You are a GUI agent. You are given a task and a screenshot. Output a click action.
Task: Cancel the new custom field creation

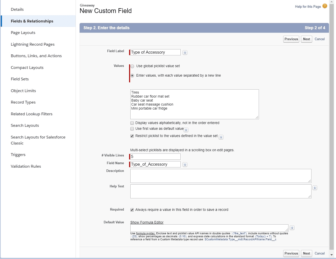click(x=320, y=39)
